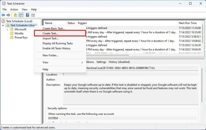The height and width of the screenshot is (130, 206).
Task: Click the SYSTEM user account field
Action: (x=122, y=118)
